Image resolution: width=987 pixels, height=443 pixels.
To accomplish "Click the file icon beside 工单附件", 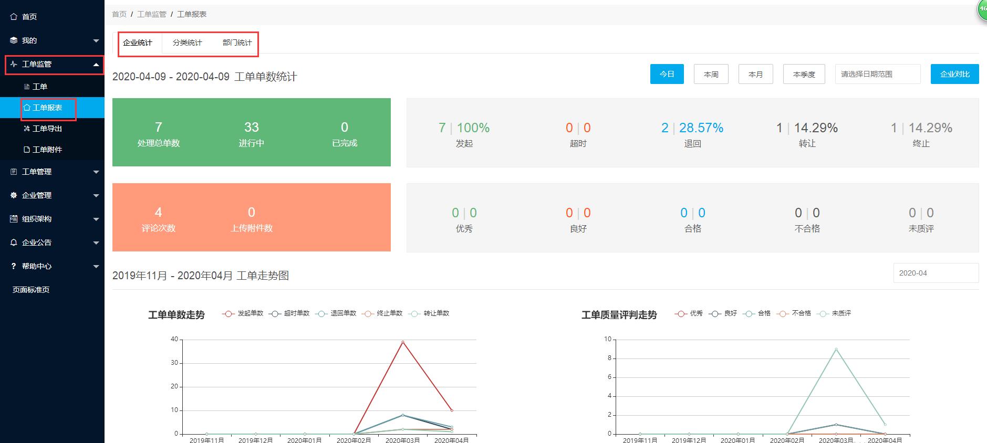I will (27, 150).
